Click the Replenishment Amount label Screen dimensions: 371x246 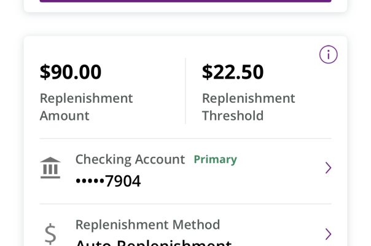[86, 107]
